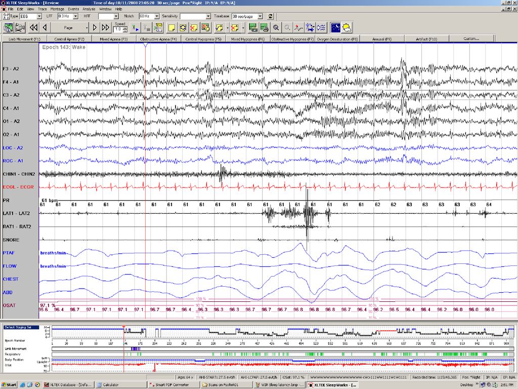The image size is (518, 389).
Task: Click the red waveform trace icon
Action: (298, 28)
